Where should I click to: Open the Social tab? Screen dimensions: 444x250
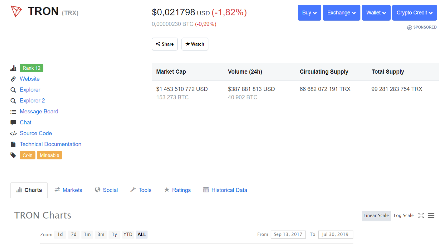106,190
